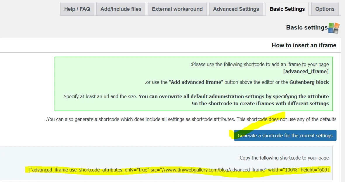The height and width of the screenshot is (182, 345).
Task: Switch to the Options tab
Action: click(325, 9)
